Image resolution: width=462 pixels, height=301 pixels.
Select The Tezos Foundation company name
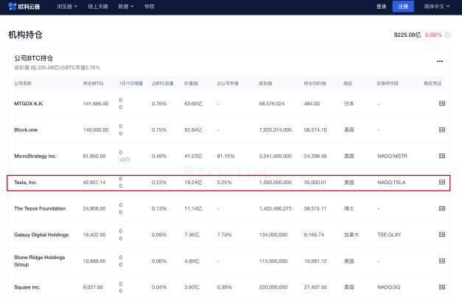point(40,208)
